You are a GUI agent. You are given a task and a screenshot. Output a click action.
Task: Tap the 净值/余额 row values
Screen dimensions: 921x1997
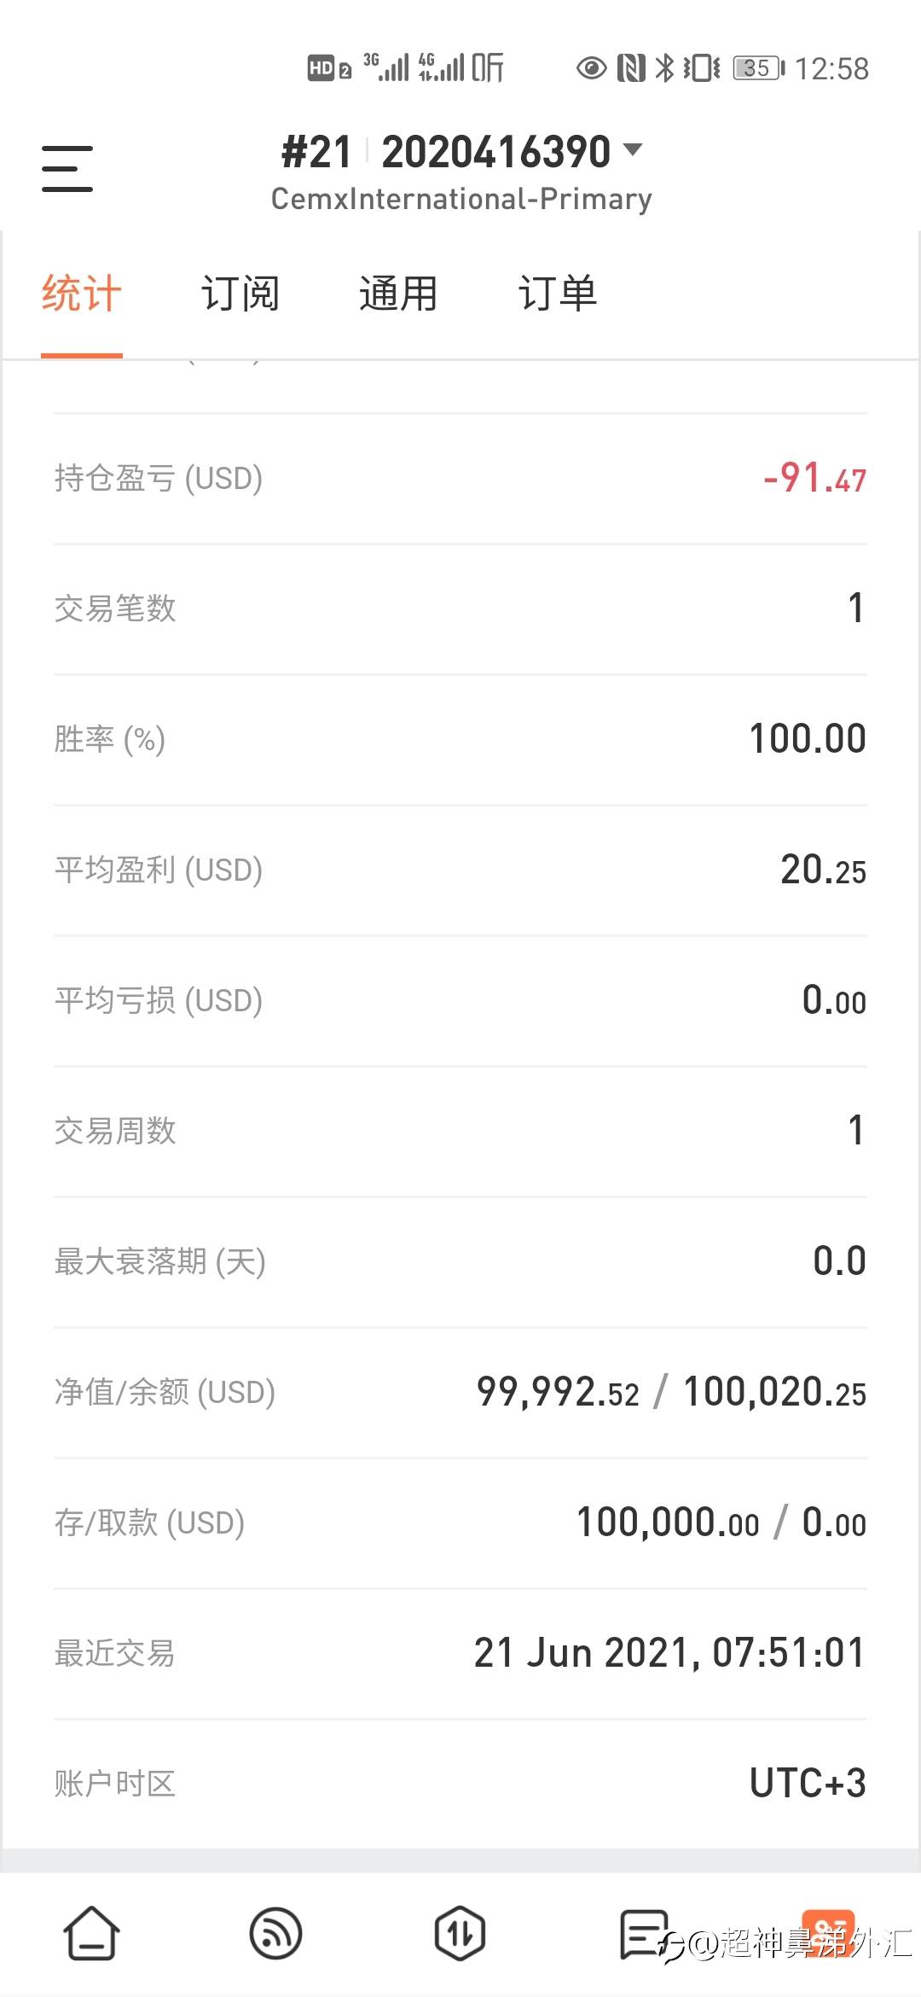click(671, 1392)
